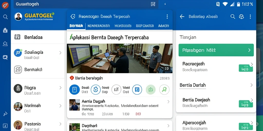Open the news photo of the office
The height and width of the screenshot is (131, 263).
click(120, 58)
